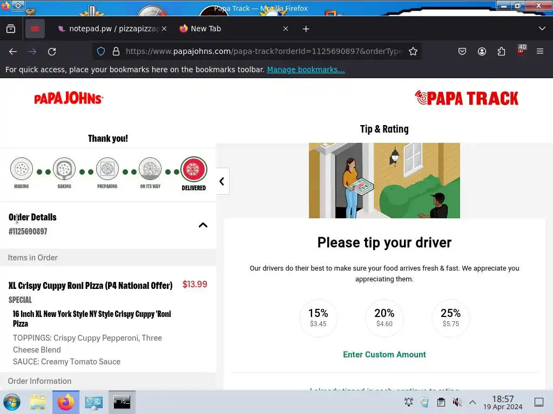
Task: Click the forward navigation arrow
Action: point(32,51)
